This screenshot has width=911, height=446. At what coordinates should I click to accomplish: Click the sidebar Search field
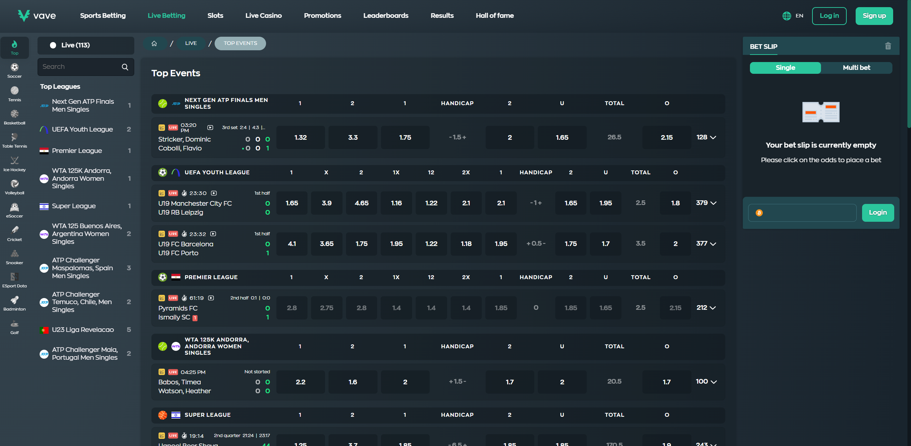[86, 67]
